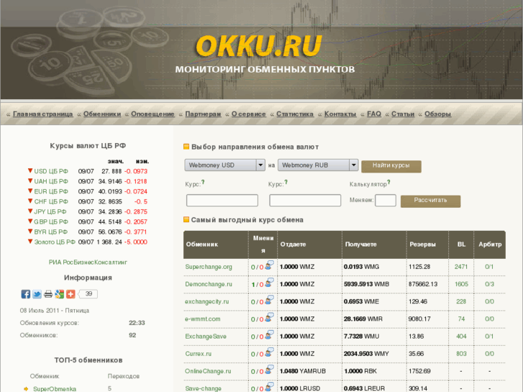Open О сервисе menu item
The width and height of the screenshot is (523, 392).
click(249, 114)
